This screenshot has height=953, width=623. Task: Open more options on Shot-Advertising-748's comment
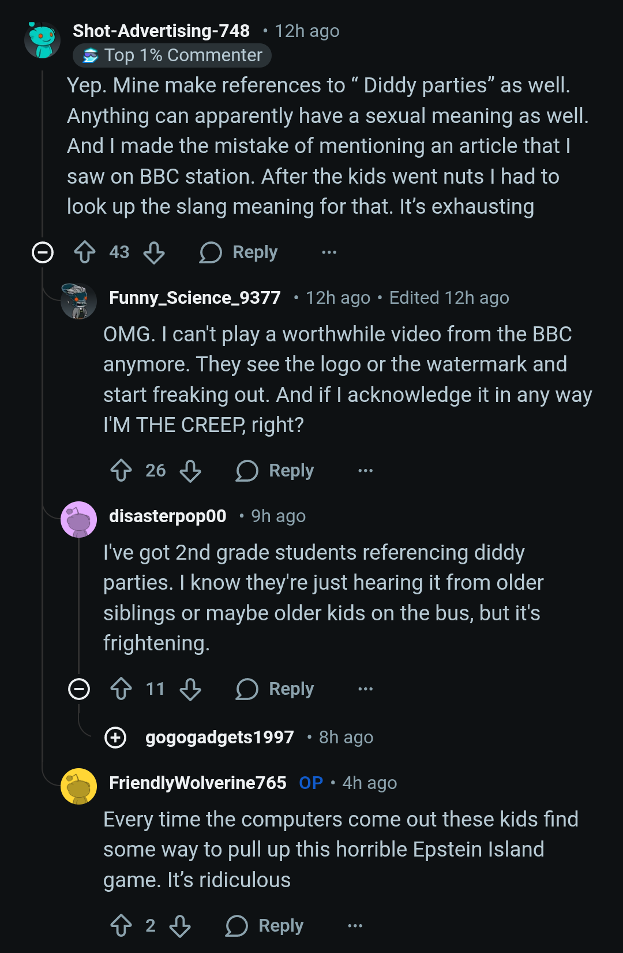click(329, 252)
